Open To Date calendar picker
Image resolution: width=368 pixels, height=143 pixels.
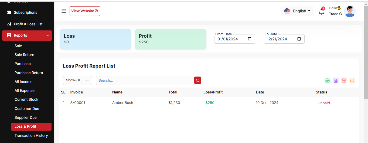[x=299, y=39]
